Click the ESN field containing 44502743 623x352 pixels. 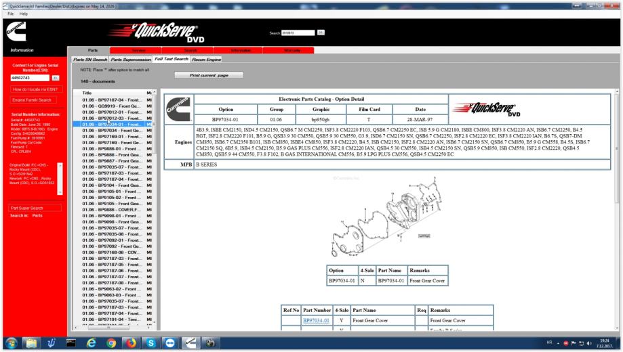[x=30, y=78]
